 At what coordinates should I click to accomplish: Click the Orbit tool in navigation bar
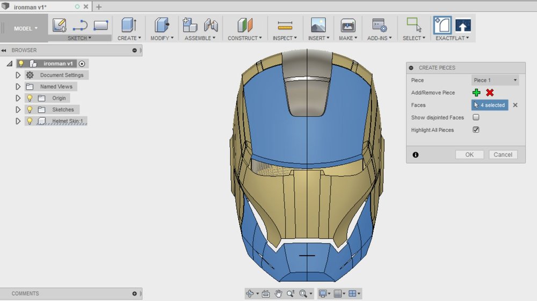pyautogui.click(x=250, y=293)
